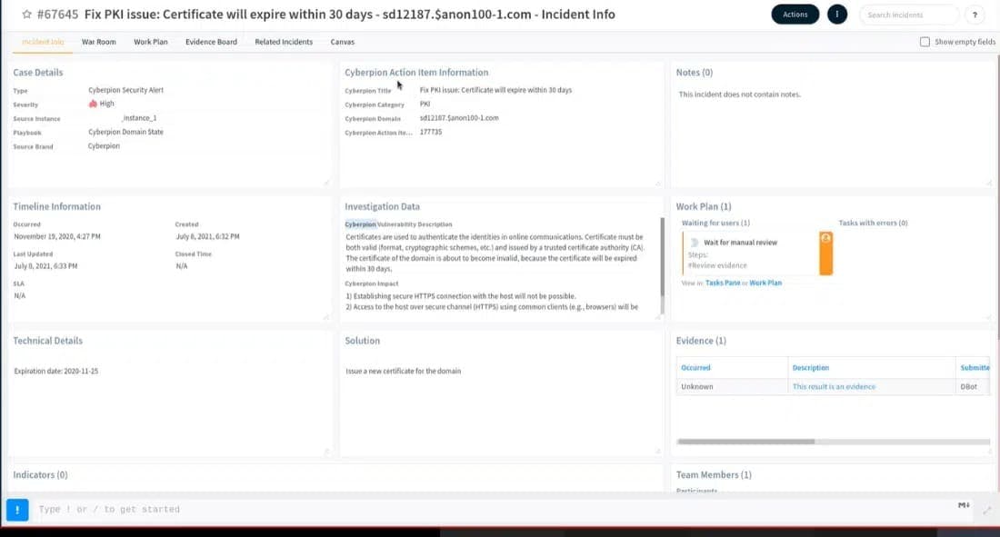The height and width of the screenshot is (537, 1000).
Task: Click the orange user icon on task card
Action: pos(825,239)
